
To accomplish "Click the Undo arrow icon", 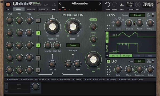I will click(x=107, y=5).
